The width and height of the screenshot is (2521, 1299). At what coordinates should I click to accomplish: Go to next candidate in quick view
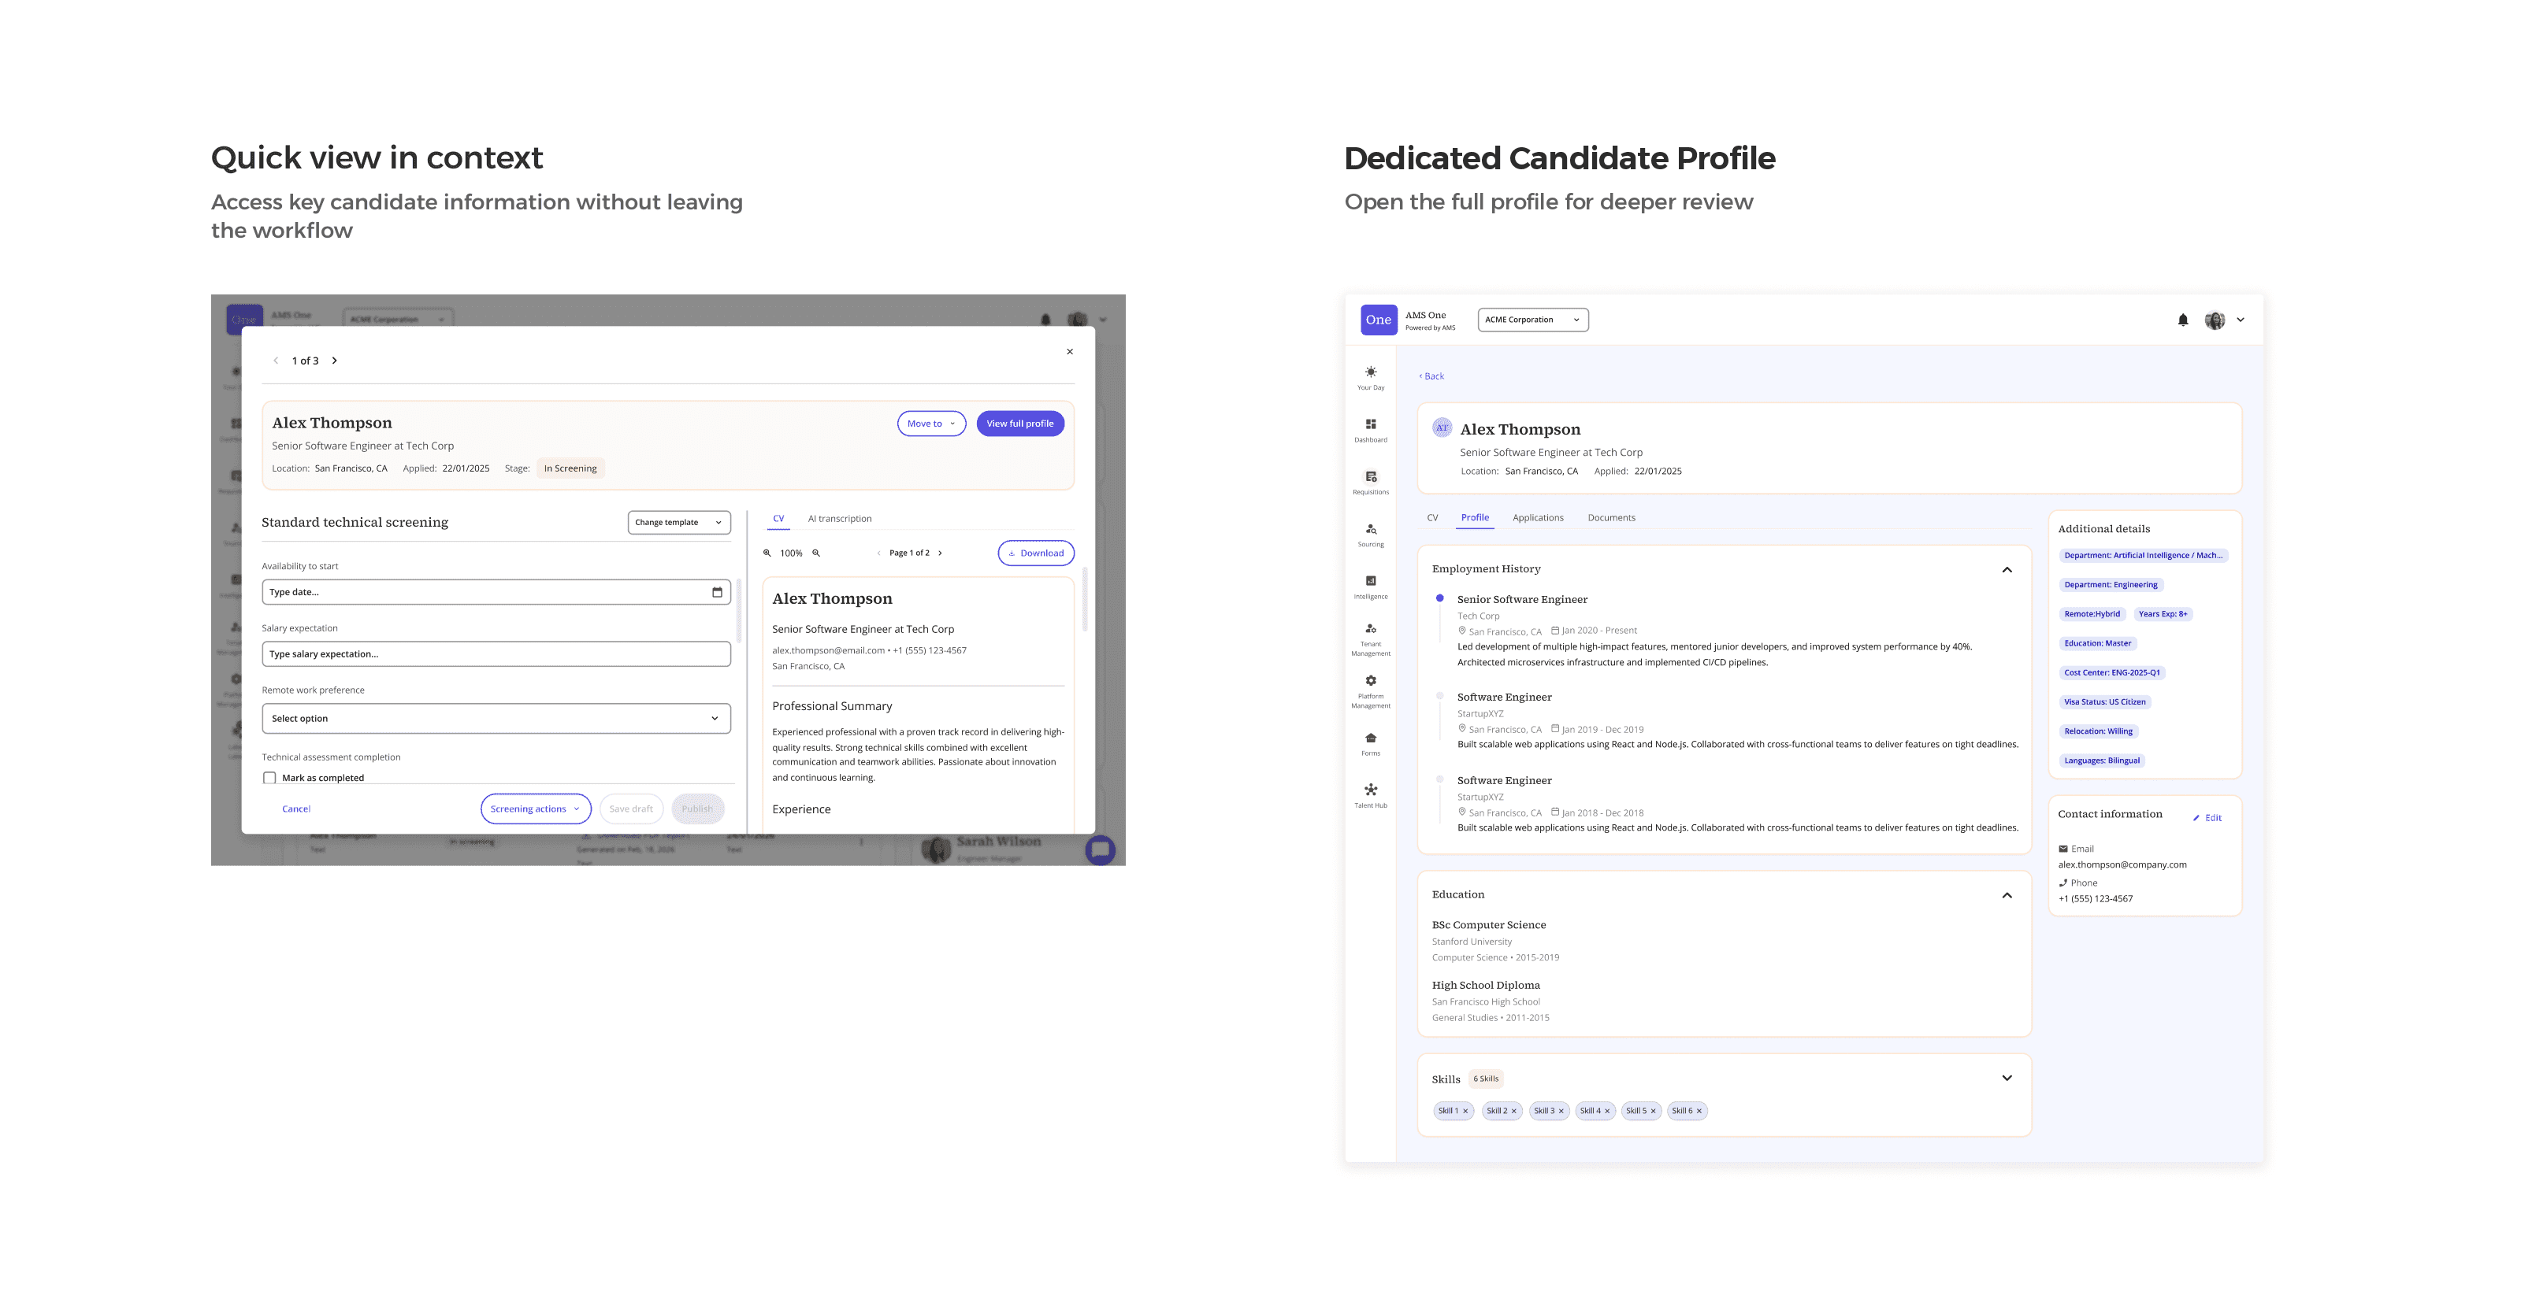tap(334, 361)
